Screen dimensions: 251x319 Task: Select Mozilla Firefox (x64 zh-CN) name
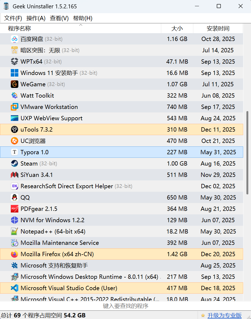(57, 254)
